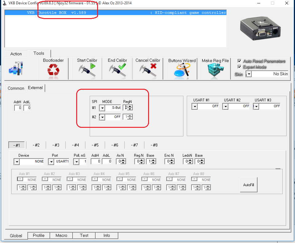Select external device slot -#7
This screenshot has width=295, height=243.
[134, 145]
